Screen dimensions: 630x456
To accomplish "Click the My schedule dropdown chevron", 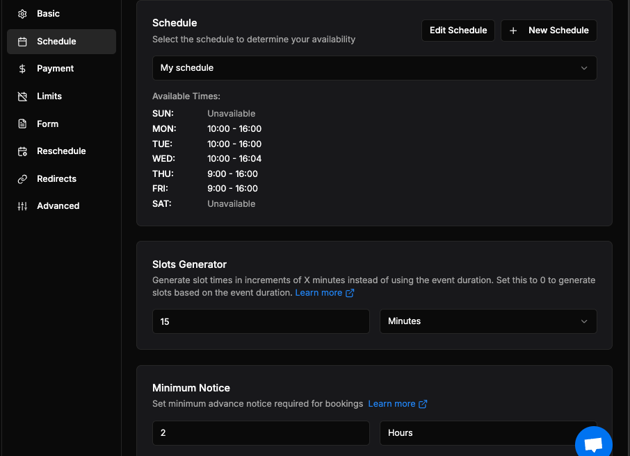I will [x=584, y=68].
